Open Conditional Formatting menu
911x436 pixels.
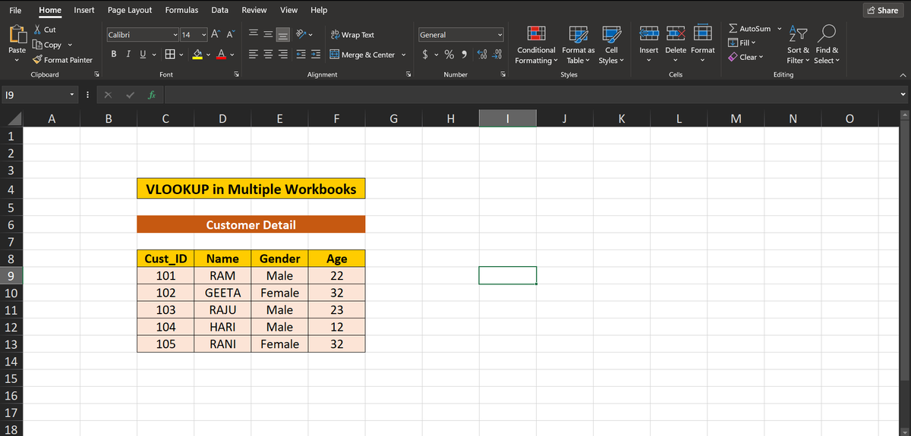pyautogui.click(x=536, y=44)
